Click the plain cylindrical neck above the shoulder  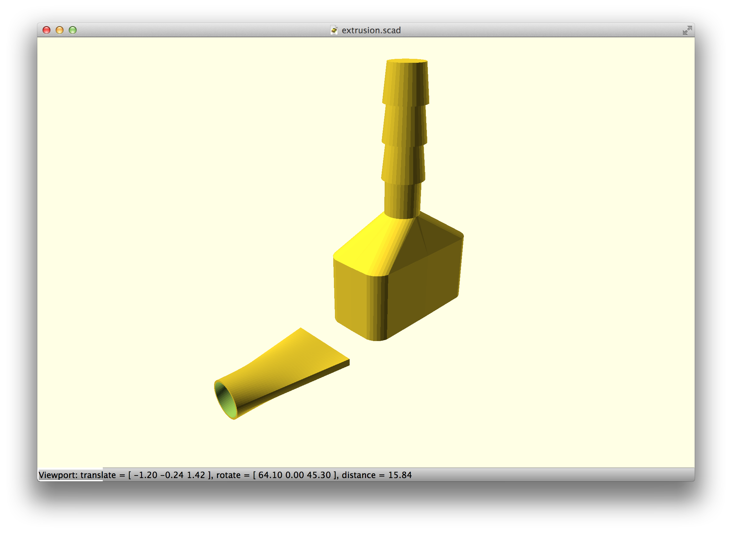pyautogui.click(x=402, y=201)
